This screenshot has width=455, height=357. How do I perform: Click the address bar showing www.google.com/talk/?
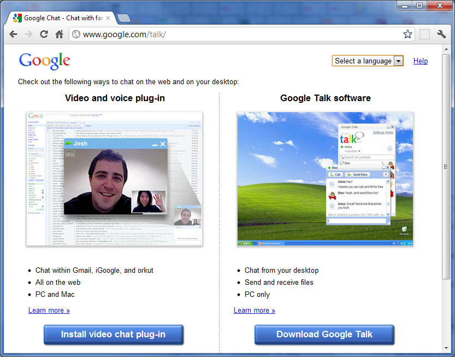242,34
